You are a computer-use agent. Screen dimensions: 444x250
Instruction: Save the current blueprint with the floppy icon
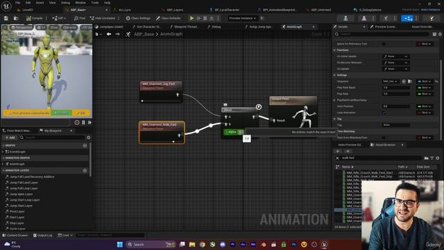6,18
